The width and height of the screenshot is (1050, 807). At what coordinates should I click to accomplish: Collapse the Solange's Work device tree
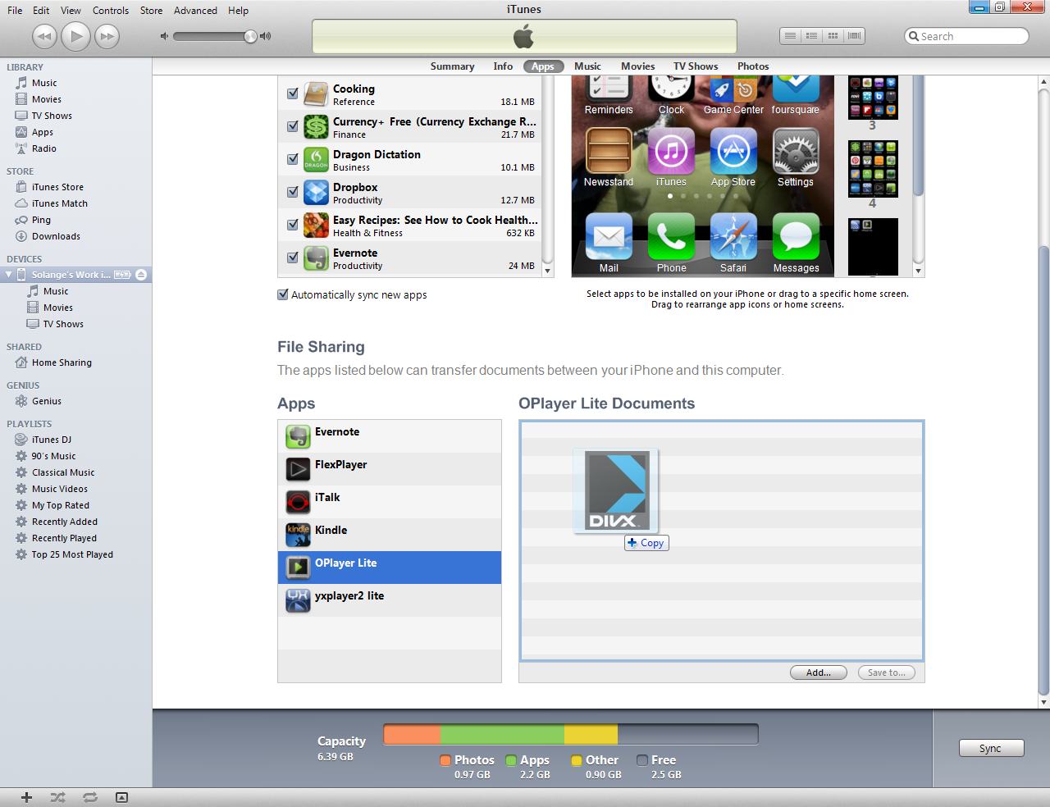[x=9, y=275]
